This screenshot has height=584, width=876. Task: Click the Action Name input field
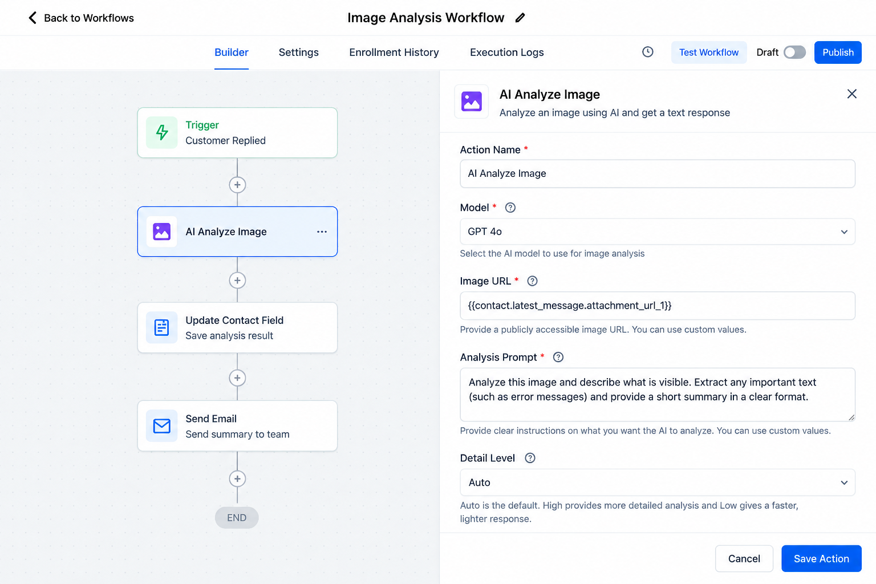tap(658, 173)
